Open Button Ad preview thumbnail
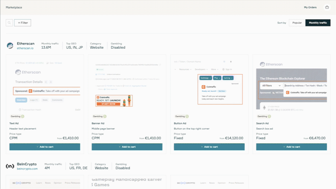This screenshot has height=189, width=336. point(209,85)
